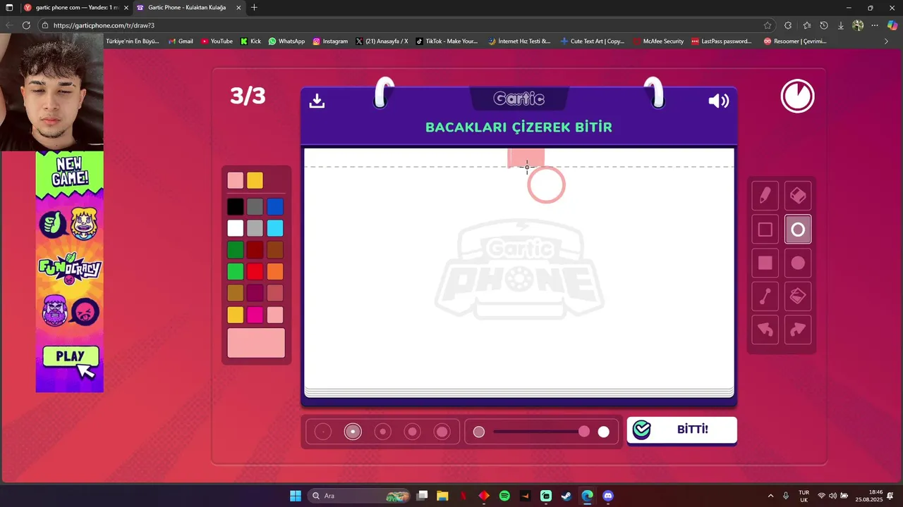Open Steam from the taskbar
The image size is (903, 507).
(566, 496)
